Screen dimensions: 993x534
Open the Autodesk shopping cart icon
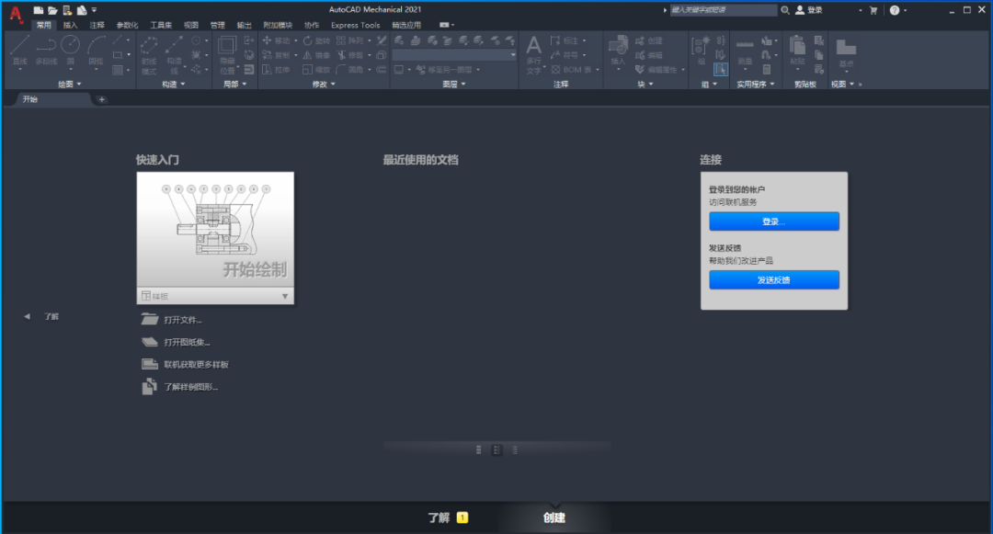click(x=873, y=10)
